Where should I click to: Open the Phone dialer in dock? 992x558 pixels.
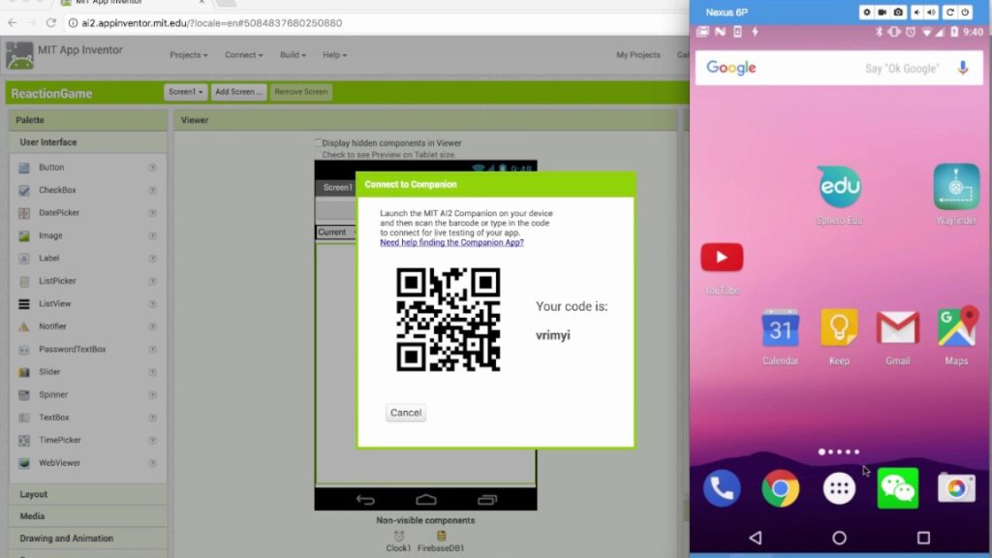pos(722,488)
